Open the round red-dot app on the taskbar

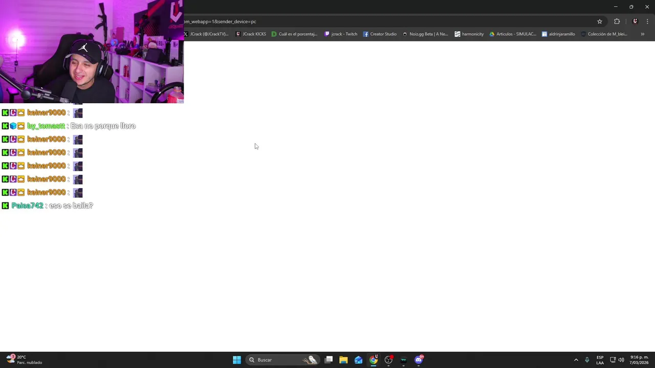[388, 360]
